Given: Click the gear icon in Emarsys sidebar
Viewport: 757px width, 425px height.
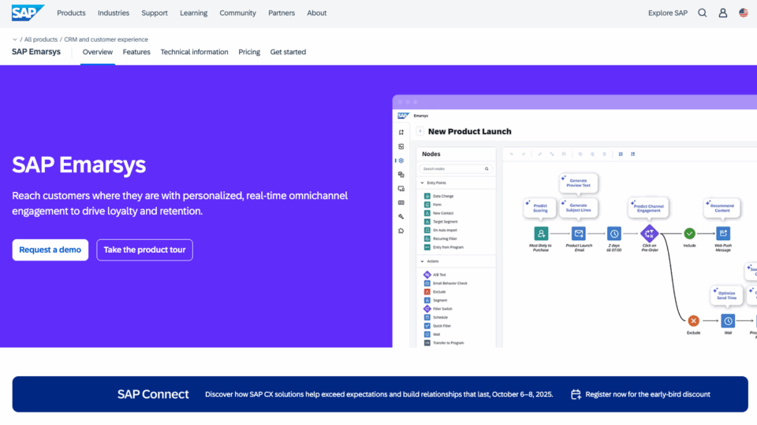Looking at the screenshot, I should coord(401,161).
